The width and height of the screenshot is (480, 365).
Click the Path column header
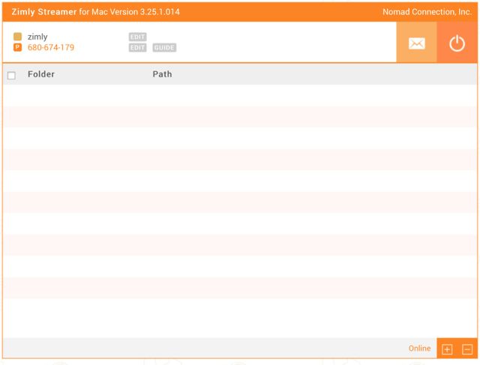162,74
